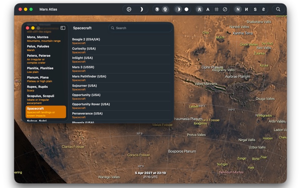Viewport: 301px width, 188px height.
Task: Open search with magnifier icon in toolbar
Action: pos(278,9)
